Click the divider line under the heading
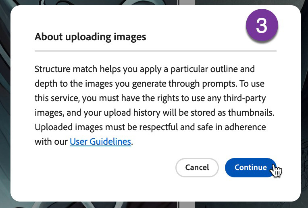The image size is (308, 208). pyautogui.click(x=156, y=51)
